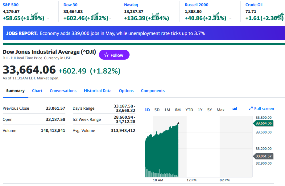The height and width of the screenshot is (186, 285).
Task: Select the 6M chart range
Action: pos(178,110)
